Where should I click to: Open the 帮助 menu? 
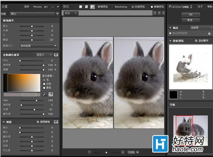point(210,6)
